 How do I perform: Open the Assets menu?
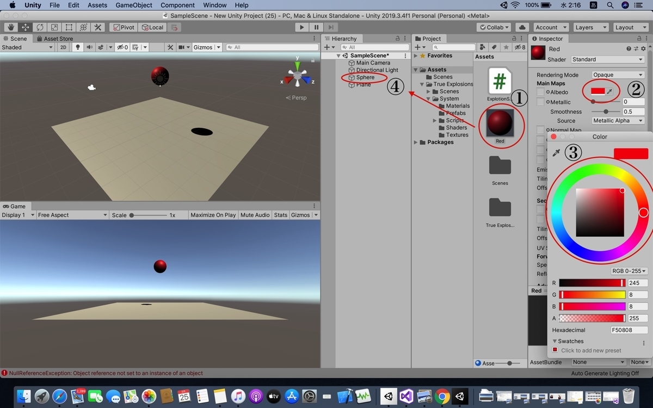point(97,5)
